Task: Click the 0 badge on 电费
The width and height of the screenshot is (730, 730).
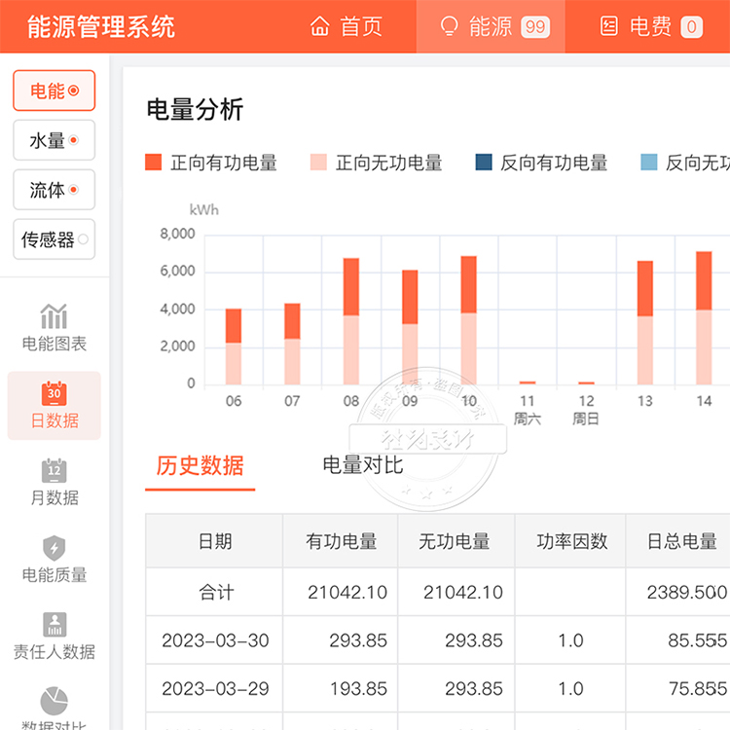Action: coord(691,27)
